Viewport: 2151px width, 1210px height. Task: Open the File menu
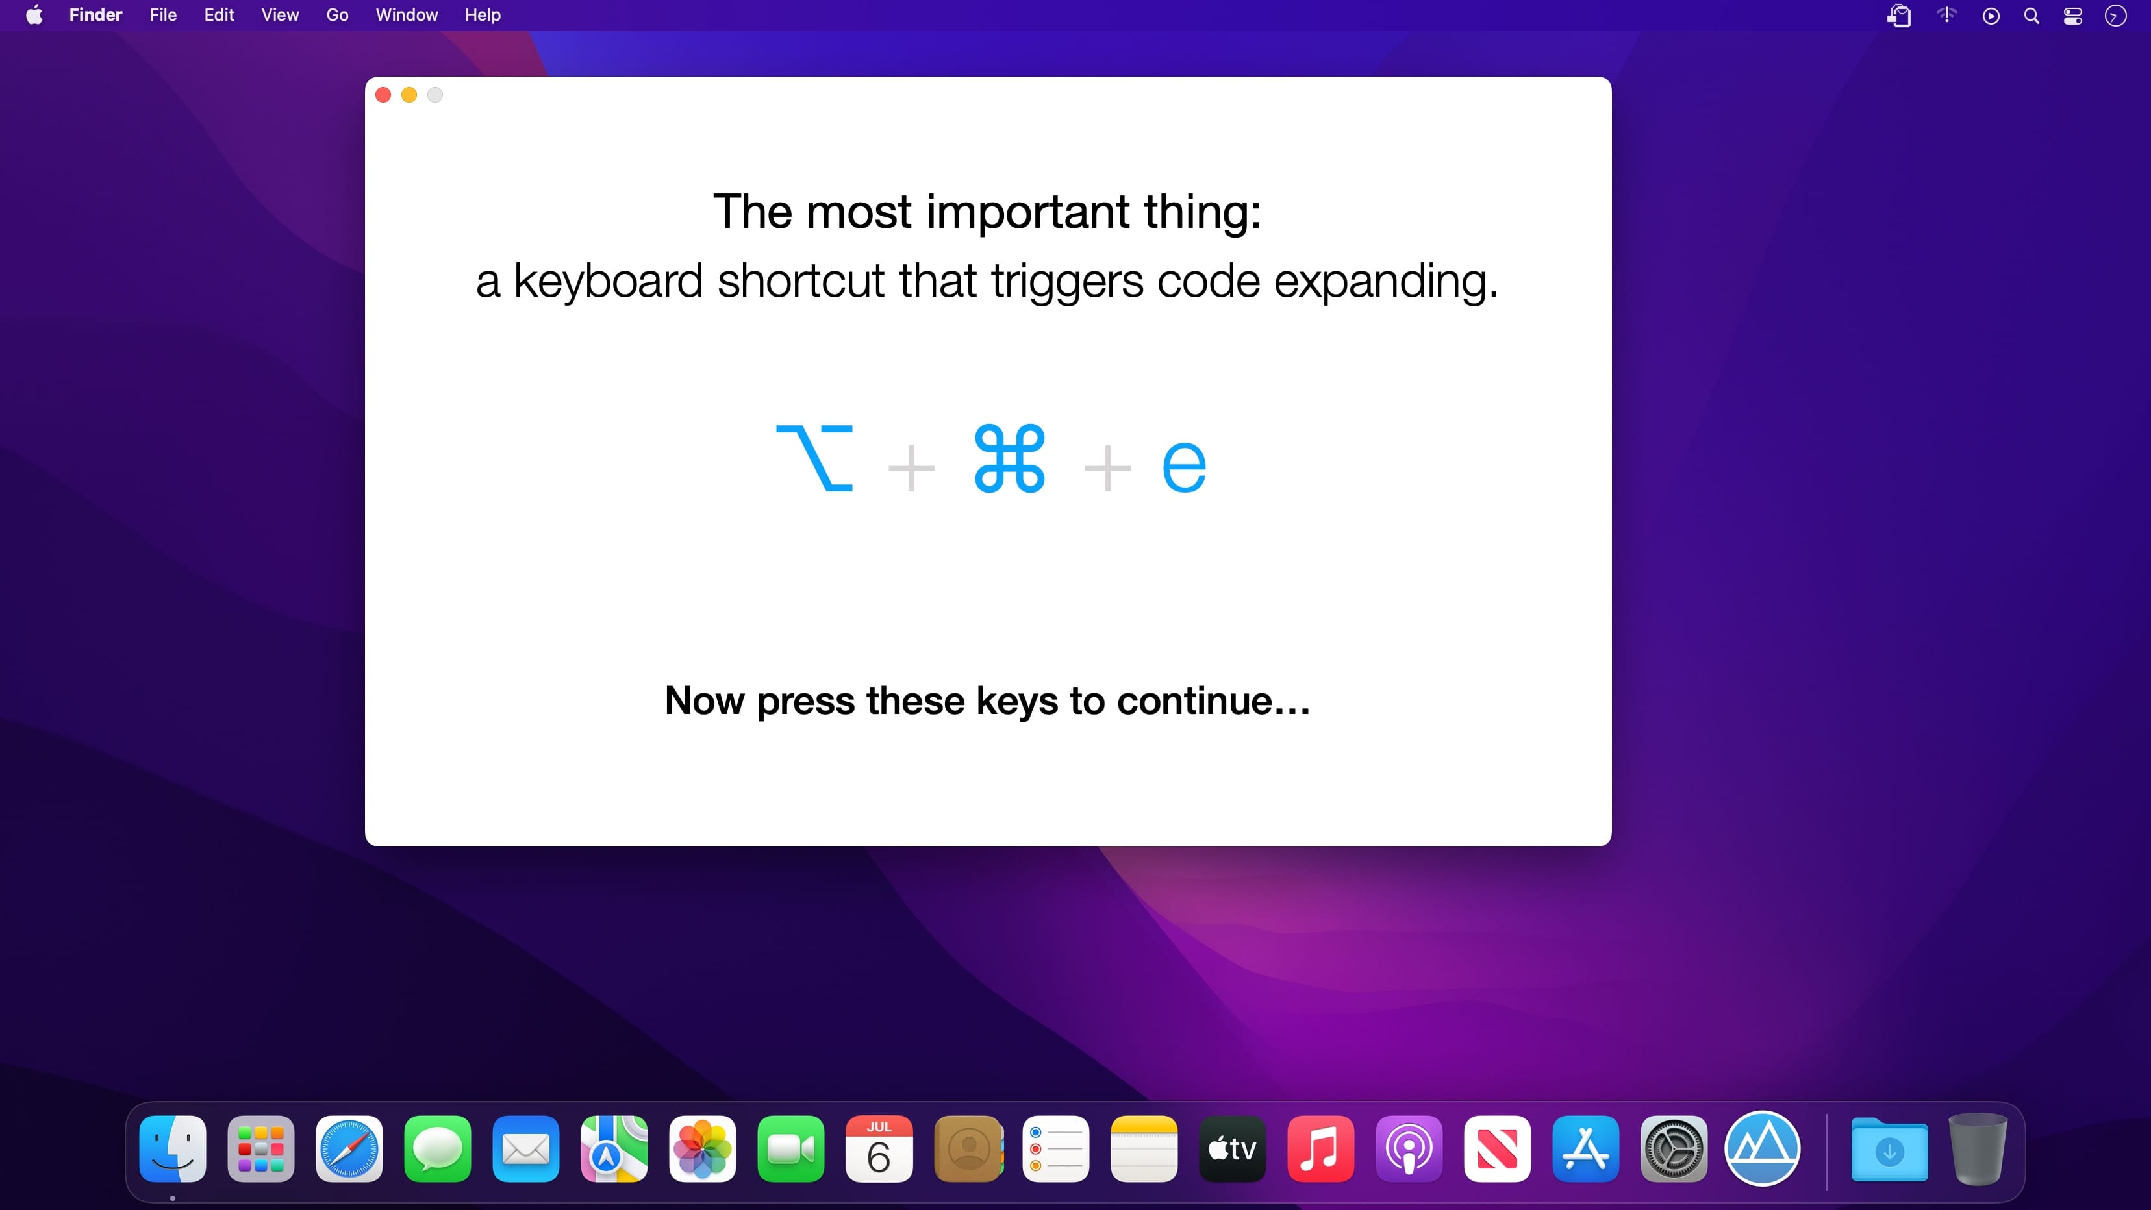click(x=163, y=15)
